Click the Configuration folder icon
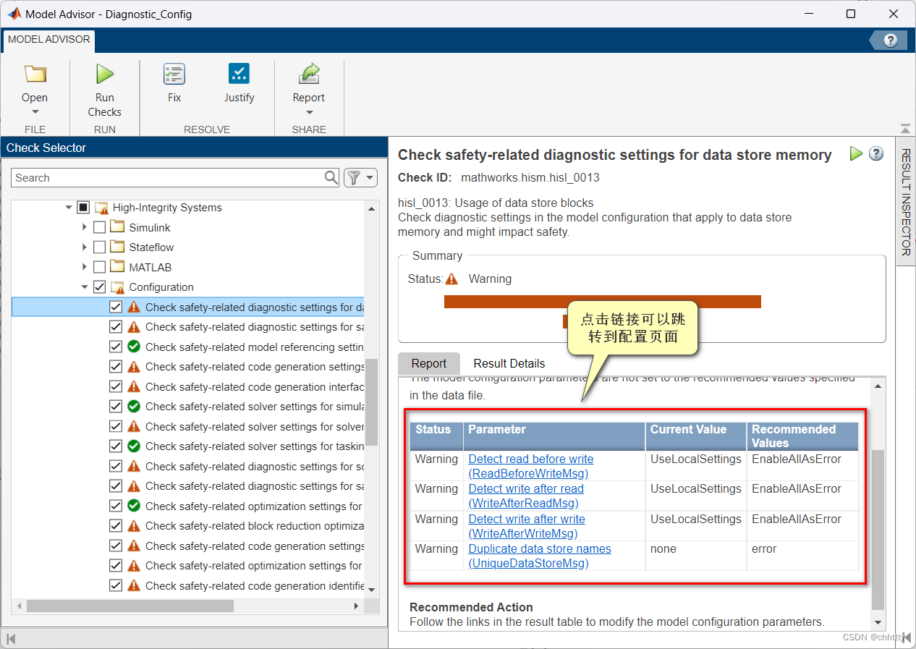Viewport: 916px width, 649px height. [x=117, y=287]
